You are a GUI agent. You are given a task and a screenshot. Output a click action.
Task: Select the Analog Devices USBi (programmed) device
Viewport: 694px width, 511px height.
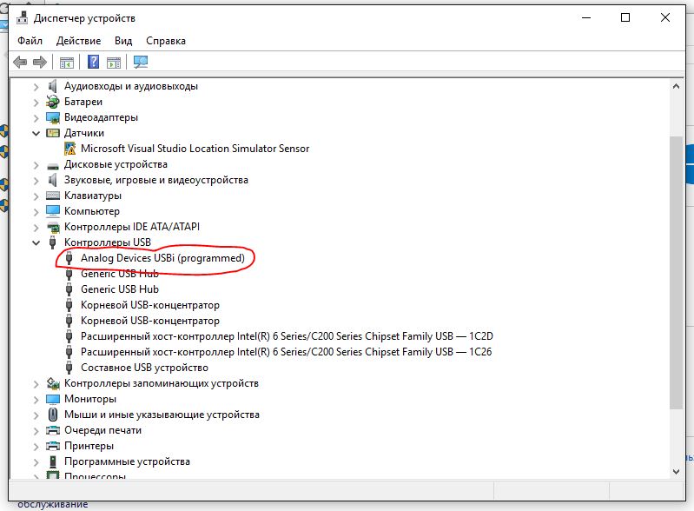[x=162, y=258]
